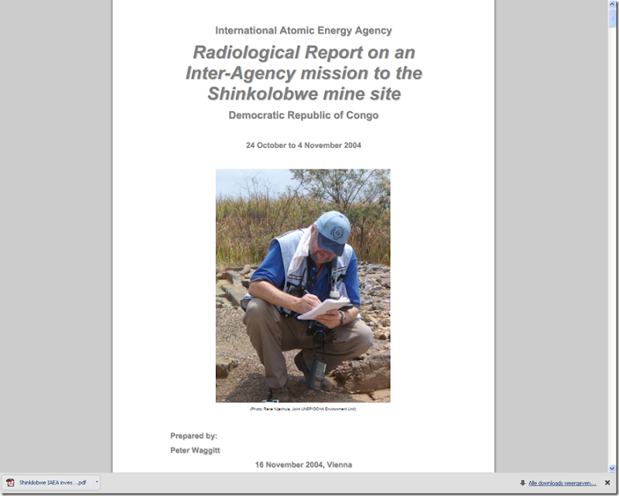Open the 'Alle downloads weergeven' link
619x496 pixels.
click(563, 483)
